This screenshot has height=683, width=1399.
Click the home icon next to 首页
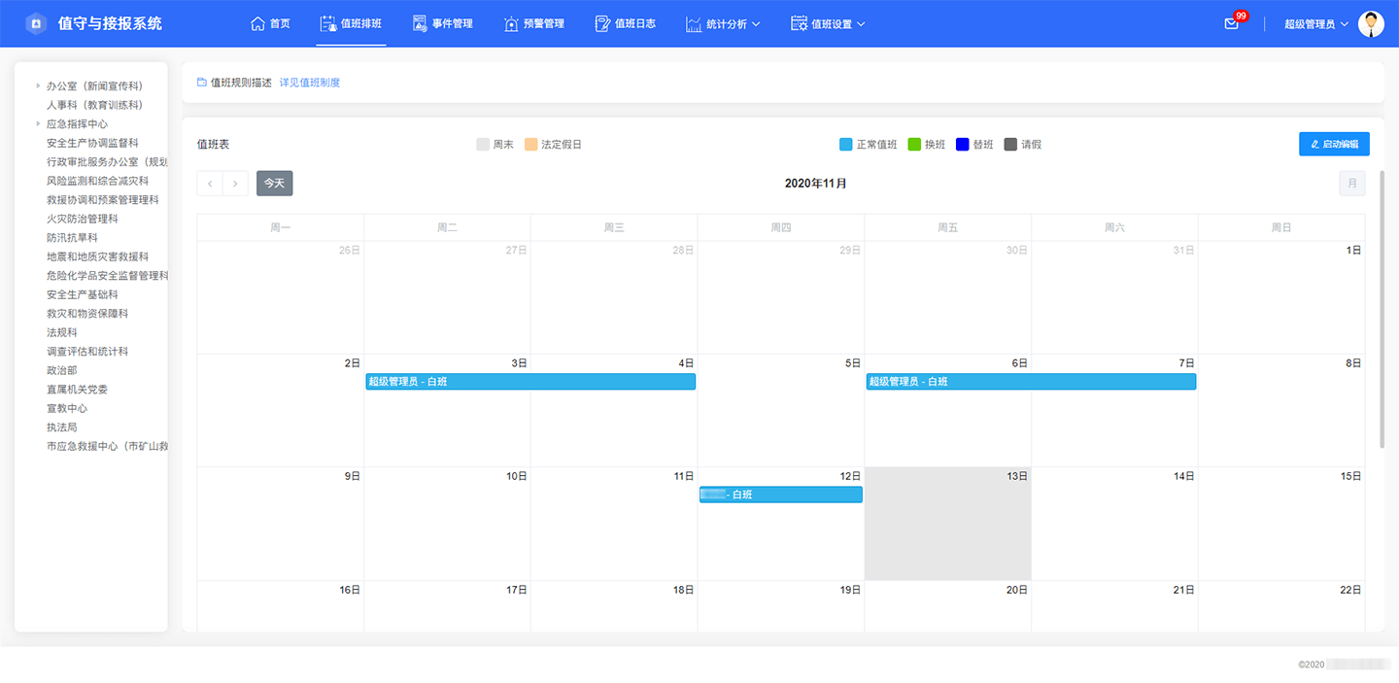(x=257, y=23)
